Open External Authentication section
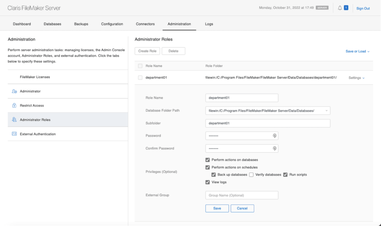 pyautogui.click(x=68, y=134)
